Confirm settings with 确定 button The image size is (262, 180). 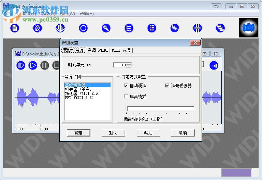[x=78, y=133]
